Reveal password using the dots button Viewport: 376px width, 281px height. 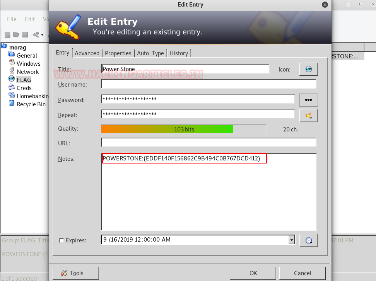click(x=308, y=100)
